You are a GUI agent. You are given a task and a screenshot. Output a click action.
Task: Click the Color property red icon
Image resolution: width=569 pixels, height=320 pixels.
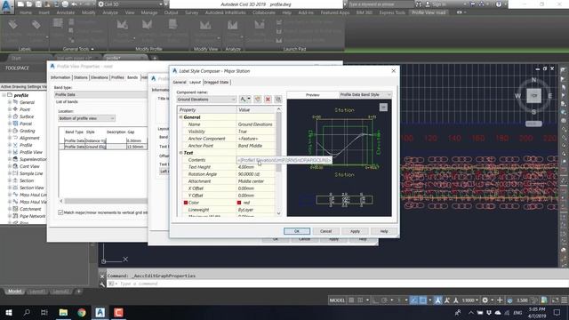186,203
